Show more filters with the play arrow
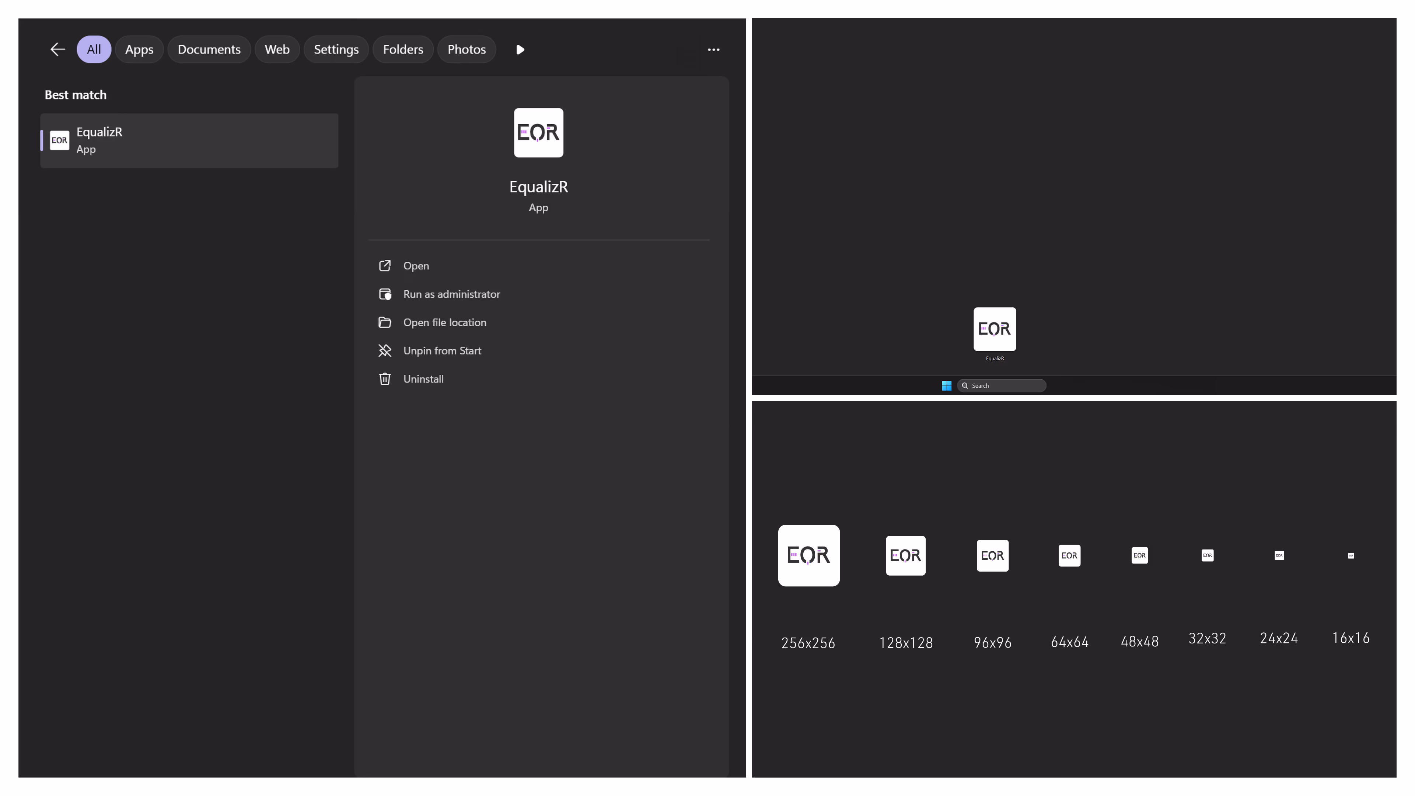 (x=520, y=50)
